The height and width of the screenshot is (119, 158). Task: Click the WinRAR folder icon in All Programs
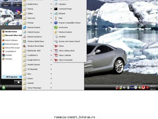pos(24,83)
